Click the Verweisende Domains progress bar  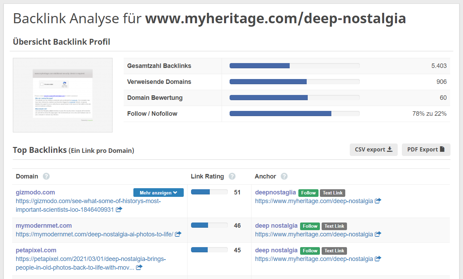295,82
